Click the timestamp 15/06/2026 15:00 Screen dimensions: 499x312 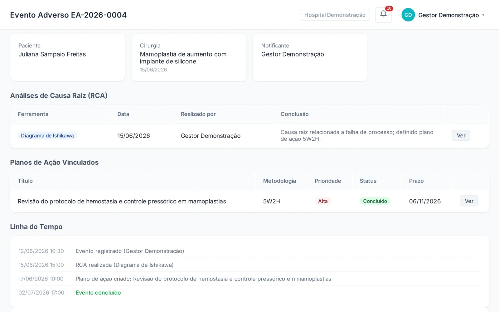[41, 265]
